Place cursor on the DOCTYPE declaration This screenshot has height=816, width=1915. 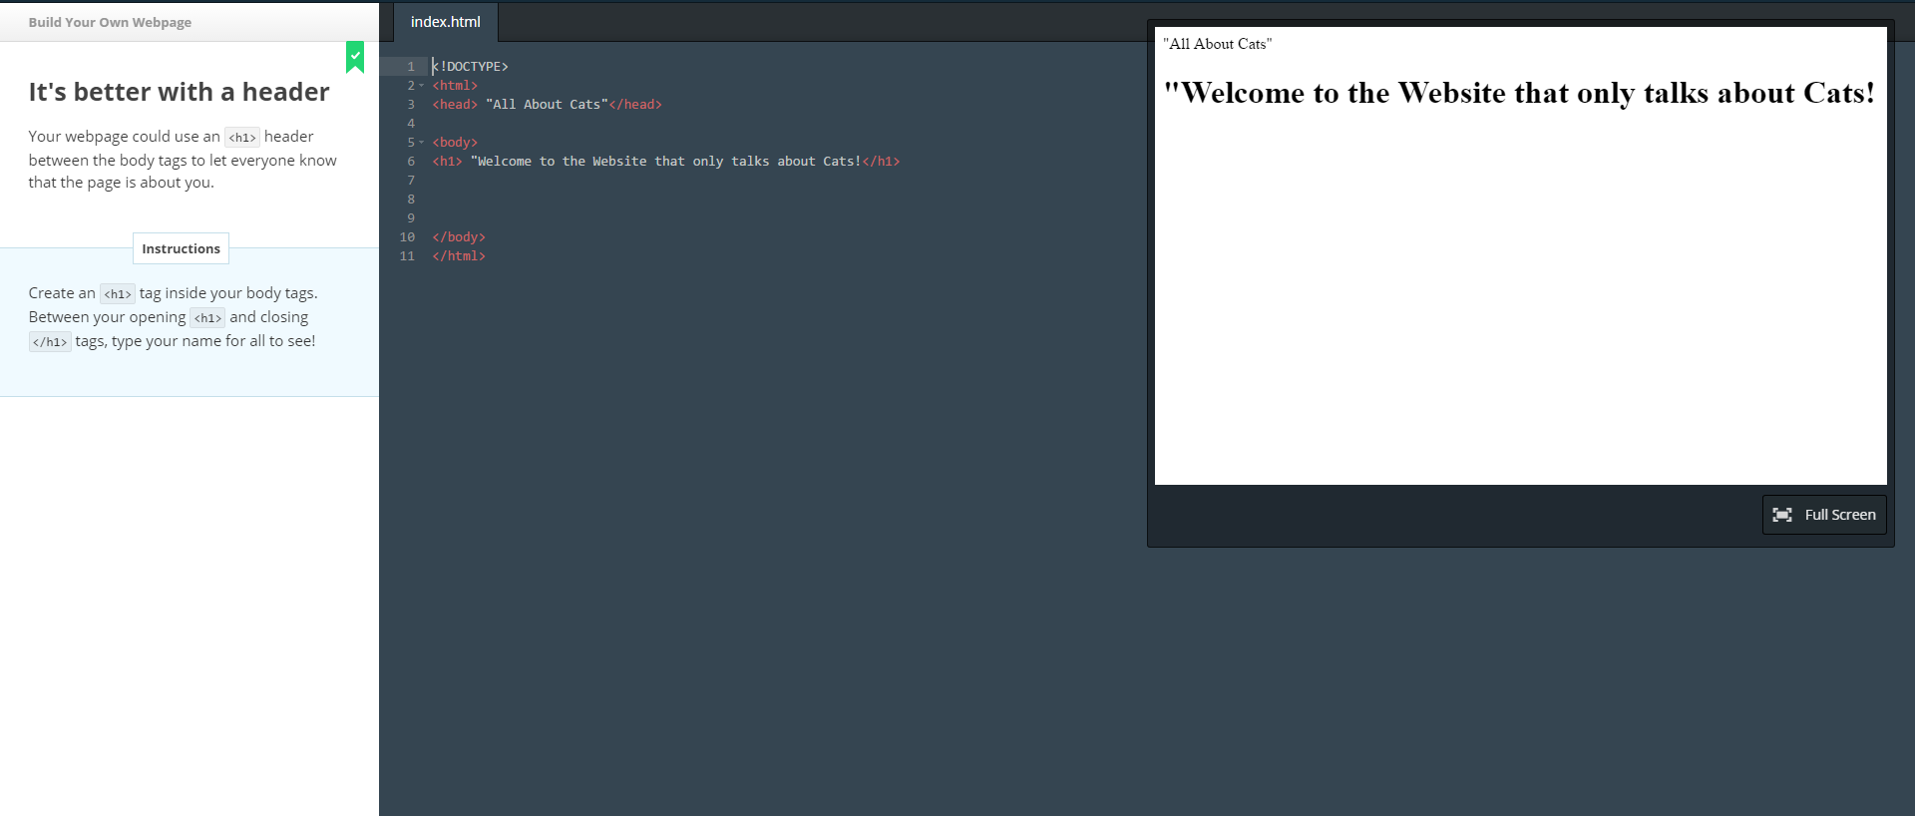pyautogui.click(x=471, y=67)
